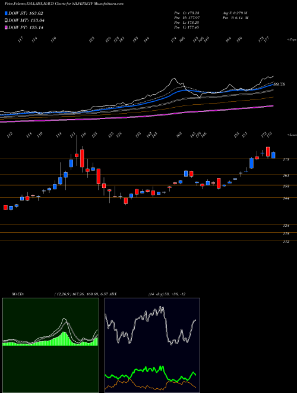Viewport: 297px width, 393px height.
Task: Select the 'DOW MT: 153.04' legend text
Action: click(26, 21)
